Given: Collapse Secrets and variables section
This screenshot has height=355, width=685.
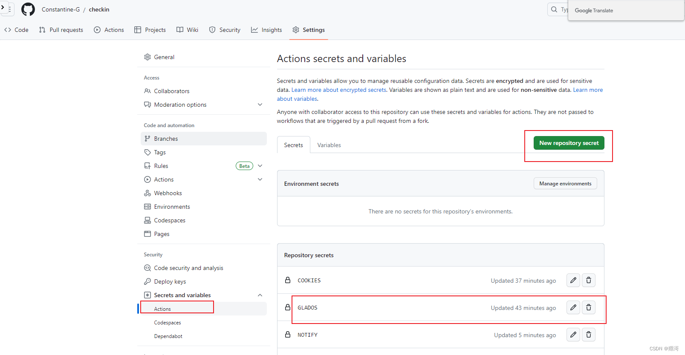Looking at the screenshot, I should pos(260,295).
